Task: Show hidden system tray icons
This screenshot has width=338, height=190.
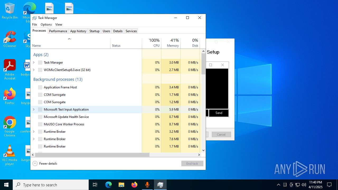Action: tap(278, 185)
